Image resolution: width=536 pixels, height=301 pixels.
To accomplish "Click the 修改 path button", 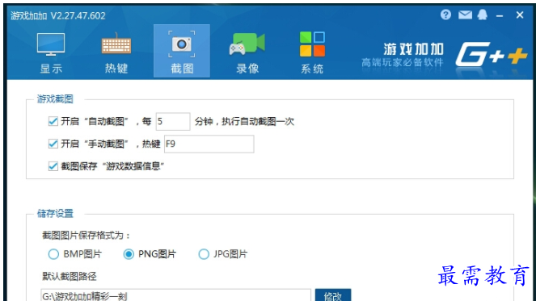I will 333,295.
